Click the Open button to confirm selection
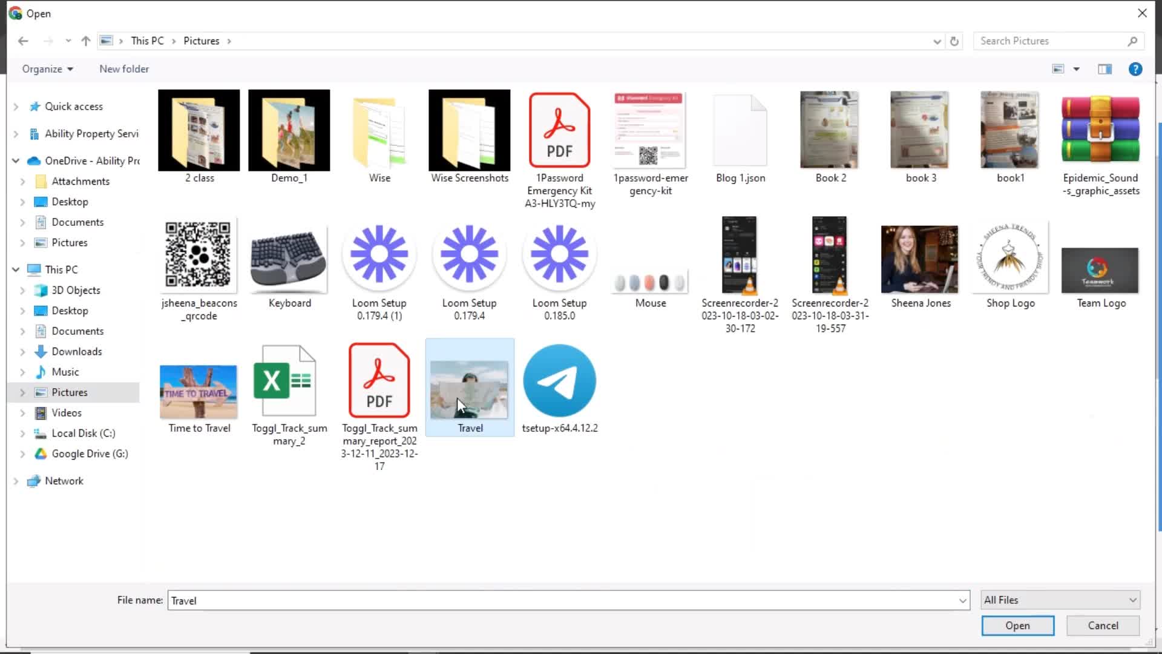 coord(1017,626)
